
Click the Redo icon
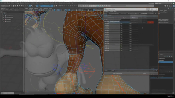click(x=22, y=6)
